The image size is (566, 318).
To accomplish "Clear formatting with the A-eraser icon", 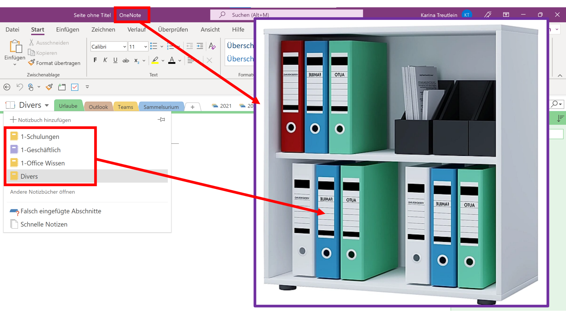I will tap(212, 46).
